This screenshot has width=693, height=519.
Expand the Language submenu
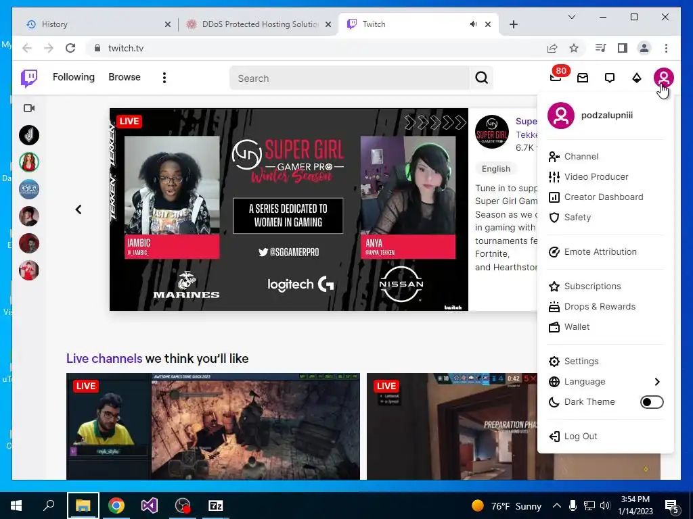click(x=605, y=382)
